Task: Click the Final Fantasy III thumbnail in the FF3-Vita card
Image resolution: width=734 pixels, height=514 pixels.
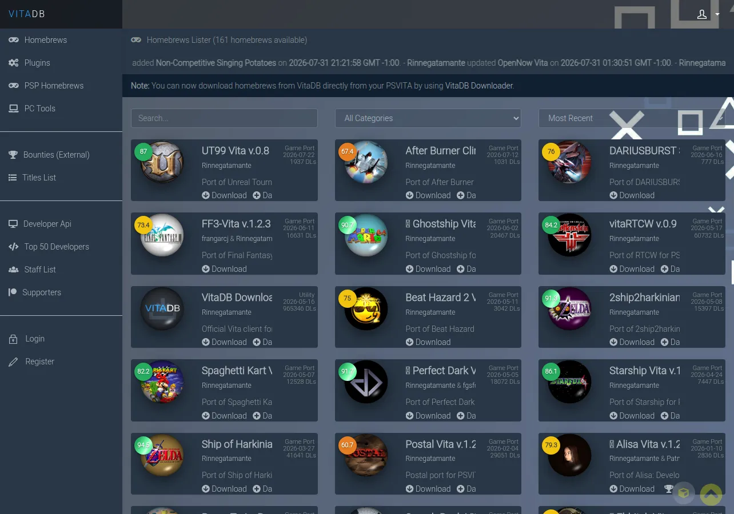Action: [162, 235]
